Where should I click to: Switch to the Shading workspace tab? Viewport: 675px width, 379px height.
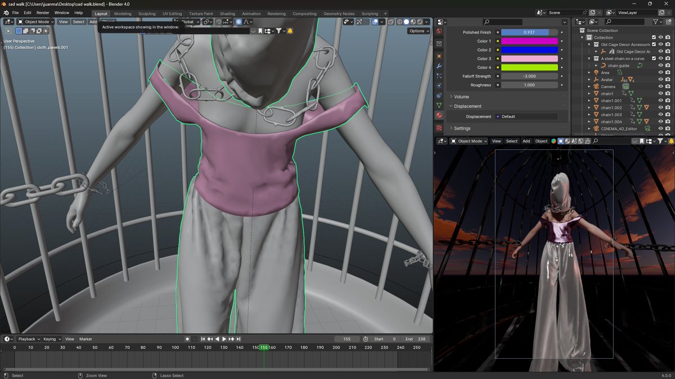(227, 13)
